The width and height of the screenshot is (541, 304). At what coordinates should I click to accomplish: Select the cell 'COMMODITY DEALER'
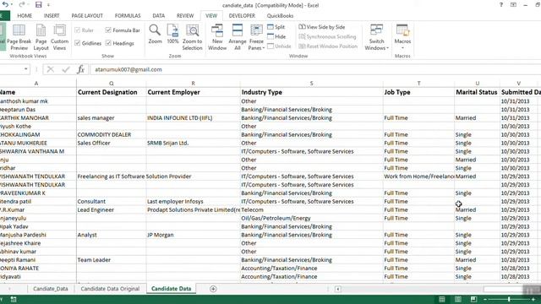(111, 135)
